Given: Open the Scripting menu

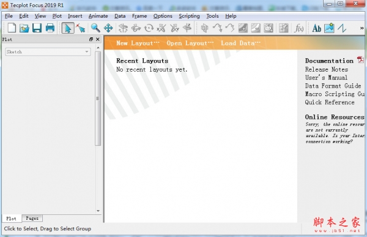Looking at the screenshot, I should [x=189, y=16].
